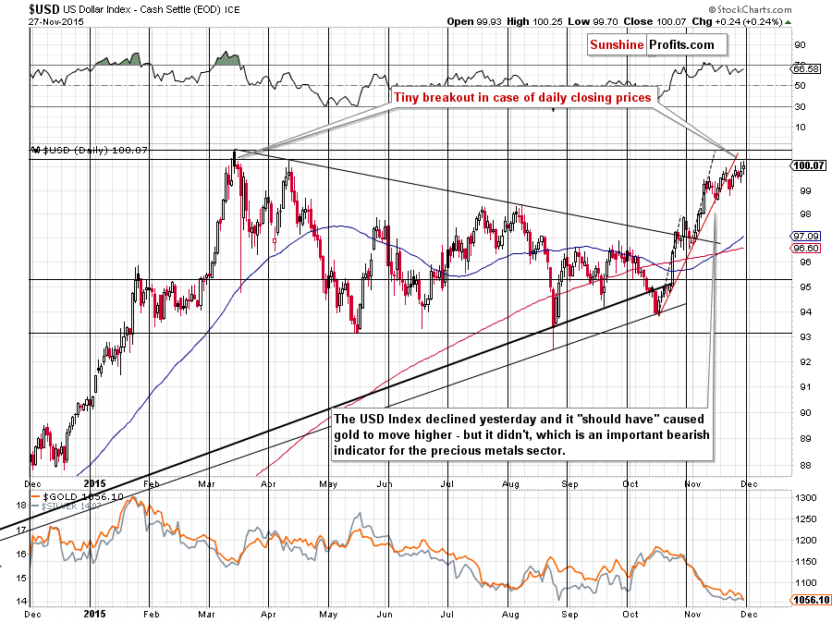Viewport: 832px width, 622px height.
Task: Click the silver axis label 18
Action: coord(21,505)
